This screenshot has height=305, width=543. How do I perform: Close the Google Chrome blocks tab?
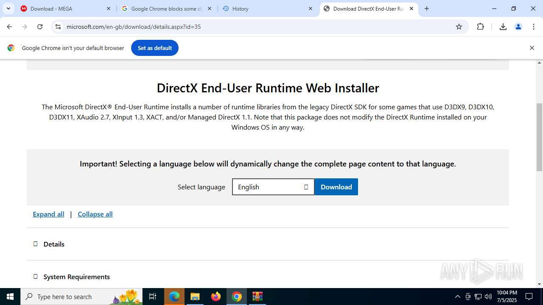point(210,8)
